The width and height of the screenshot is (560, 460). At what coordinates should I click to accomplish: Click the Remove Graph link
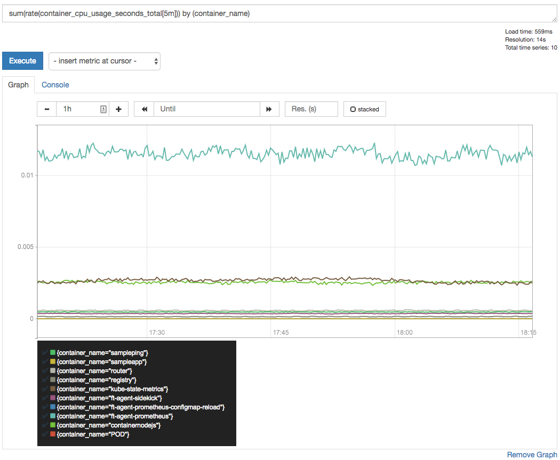pyautogui.click(x=531, y=455)
